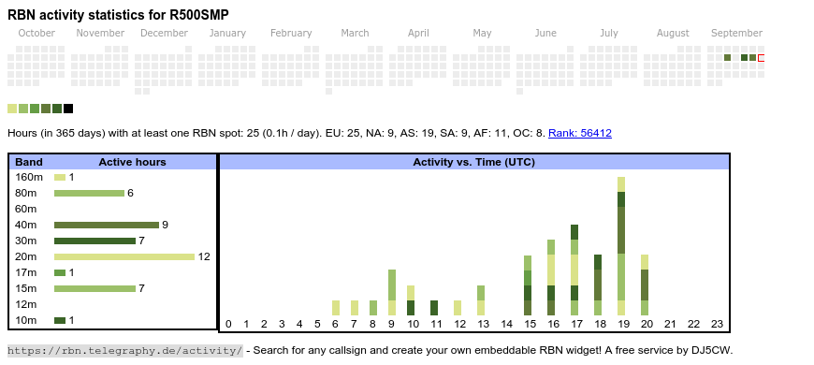
Task: Click the activity column at 9 UTC
Action: [392, 292]
